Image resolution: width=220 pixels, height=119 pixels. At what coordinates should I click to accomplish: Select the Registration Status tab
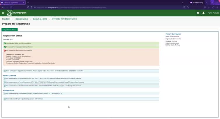pos(10,30)
